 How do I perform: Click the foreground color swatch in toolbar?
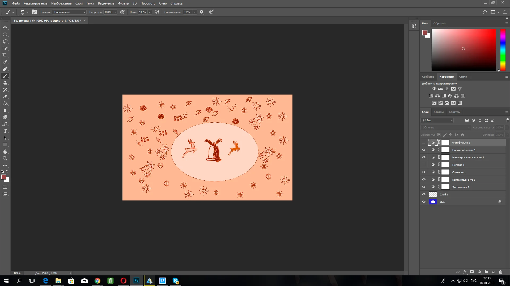4,177
